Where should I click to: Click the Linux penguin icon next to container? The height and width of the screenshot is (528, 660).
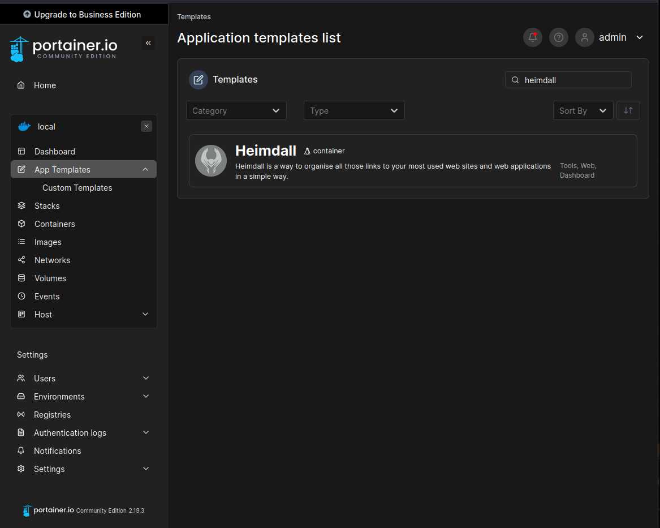click(x=307, y=151)
